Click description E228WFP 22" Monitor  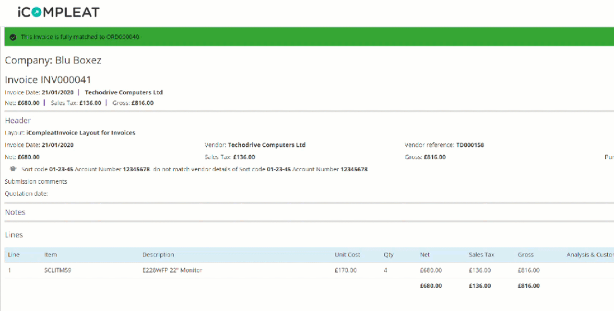pyautogui.click(x=172, y=270)
